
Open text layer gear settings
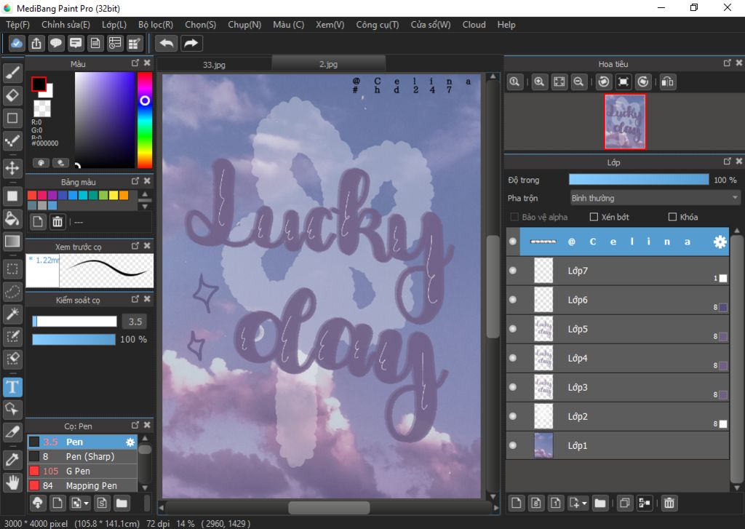(720, 242)
